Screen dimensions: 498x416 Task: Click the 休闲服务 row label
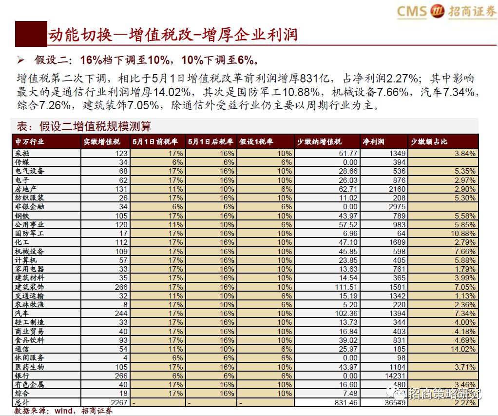(x=29, y=358)
